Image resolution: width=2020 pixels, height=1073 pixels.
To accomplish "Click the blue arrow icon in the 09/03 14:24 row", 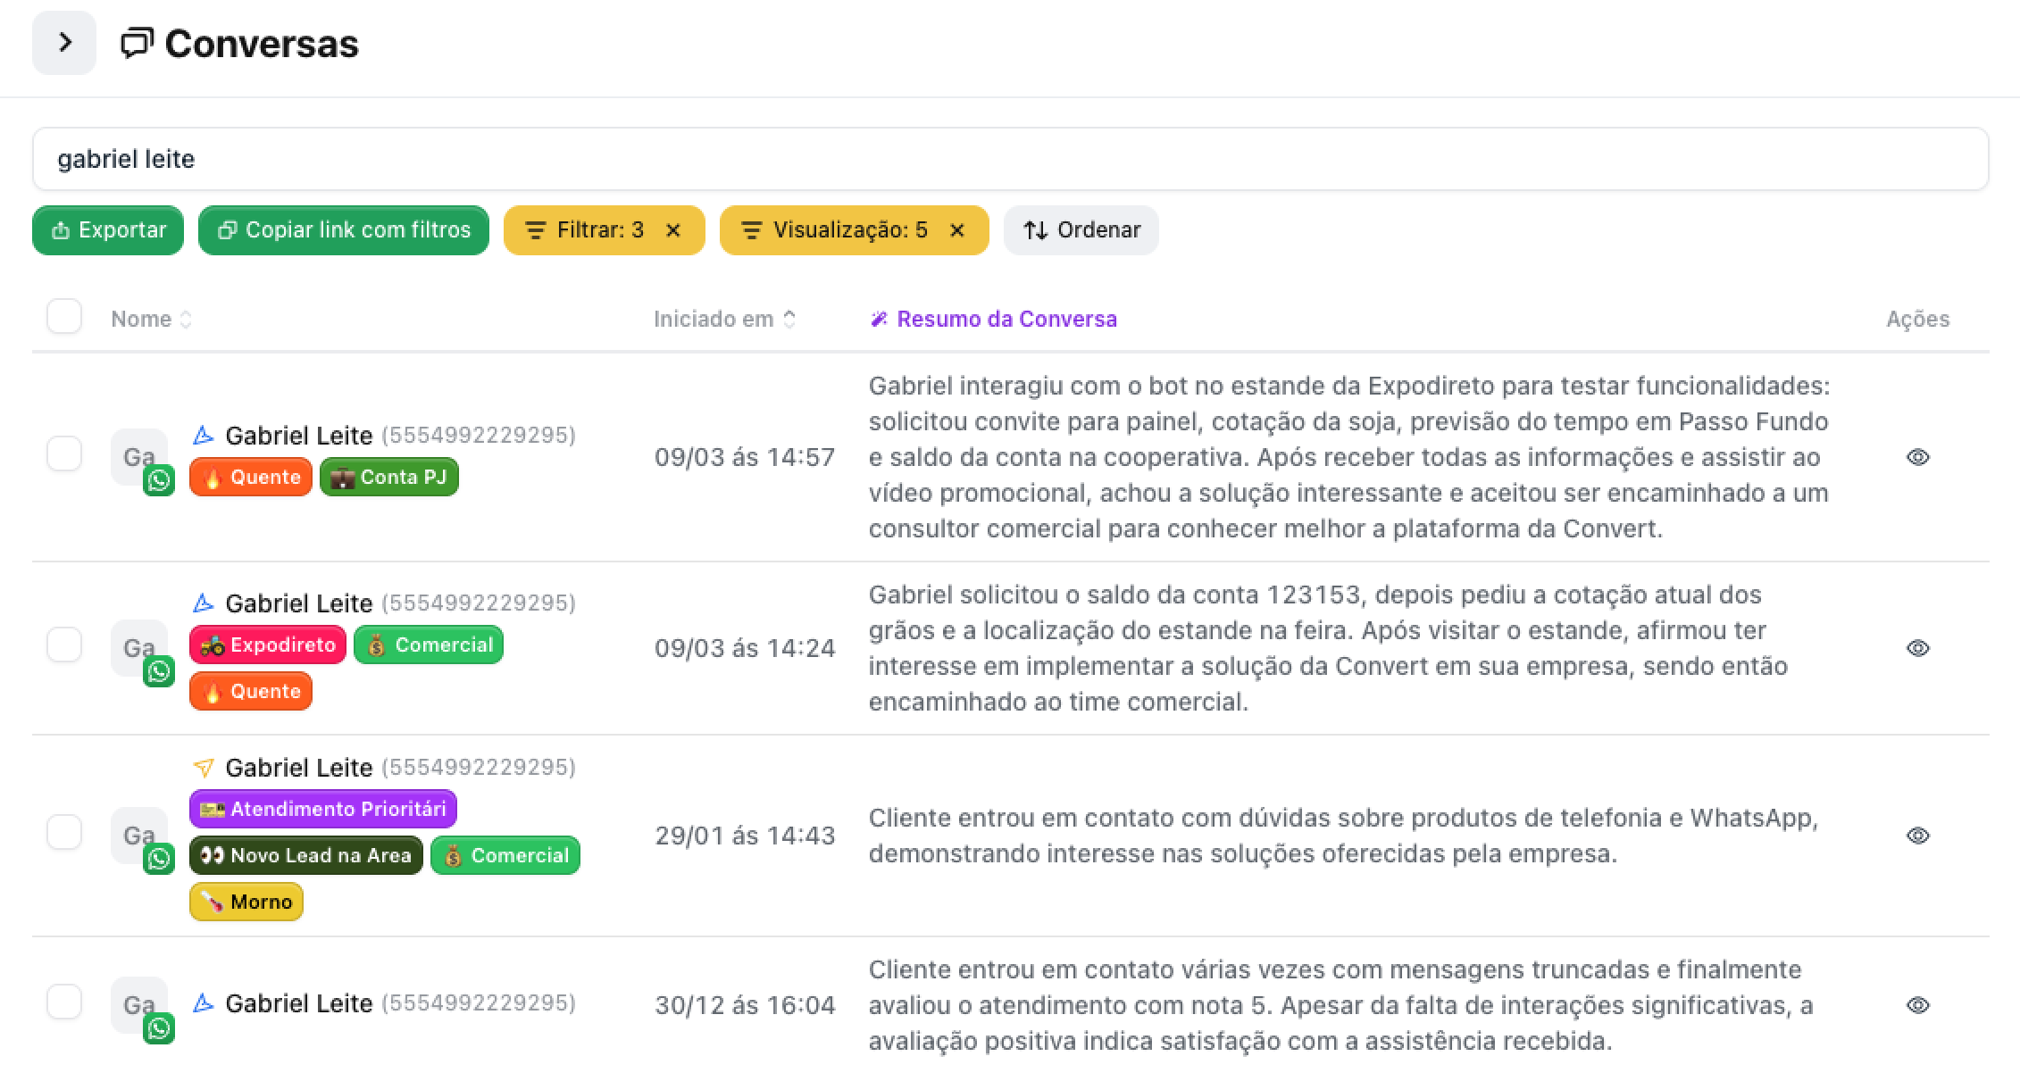I will tap(204, 603).
